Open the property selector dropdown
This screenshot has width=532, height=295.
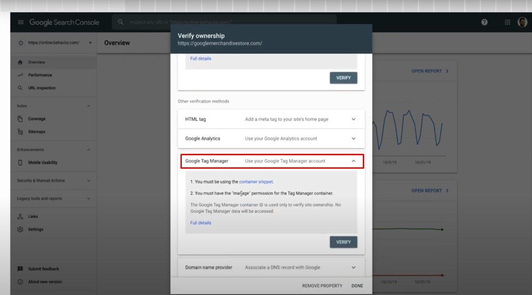[x=90, y=43]
